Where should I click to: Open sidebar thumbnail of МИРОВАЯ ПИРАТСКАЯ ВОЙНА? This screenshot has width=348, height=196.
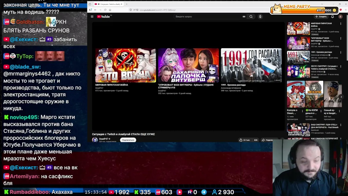298,28
